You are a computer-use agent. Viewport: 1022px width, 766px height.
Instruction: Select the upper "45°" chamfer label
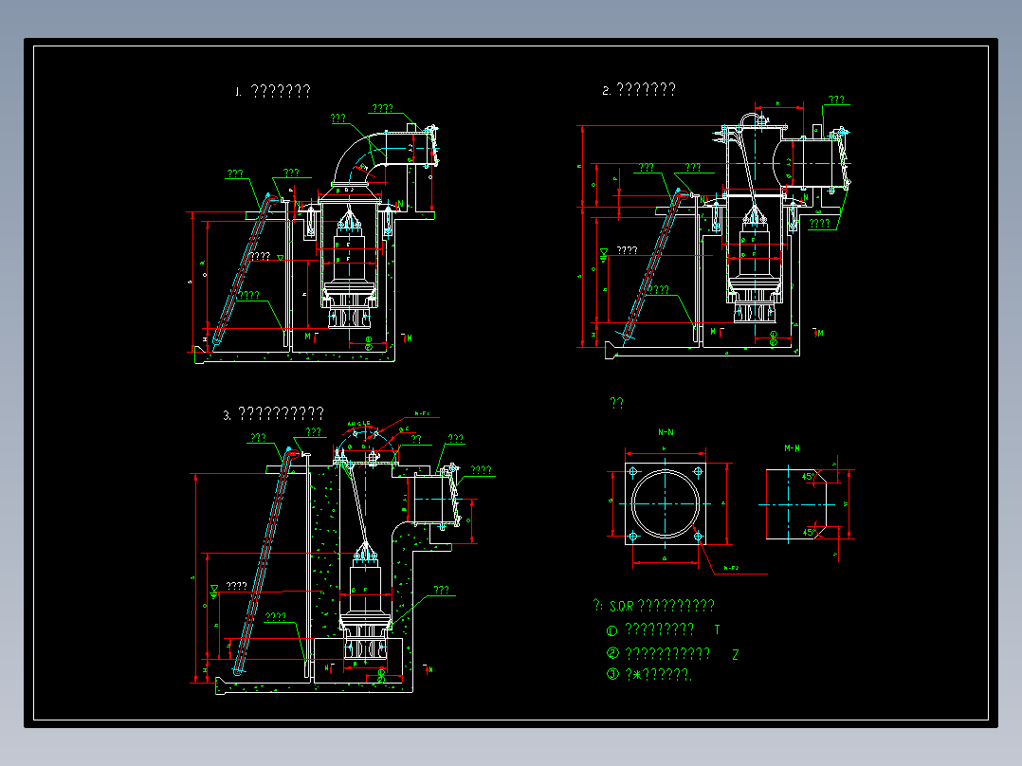(808, 477)
